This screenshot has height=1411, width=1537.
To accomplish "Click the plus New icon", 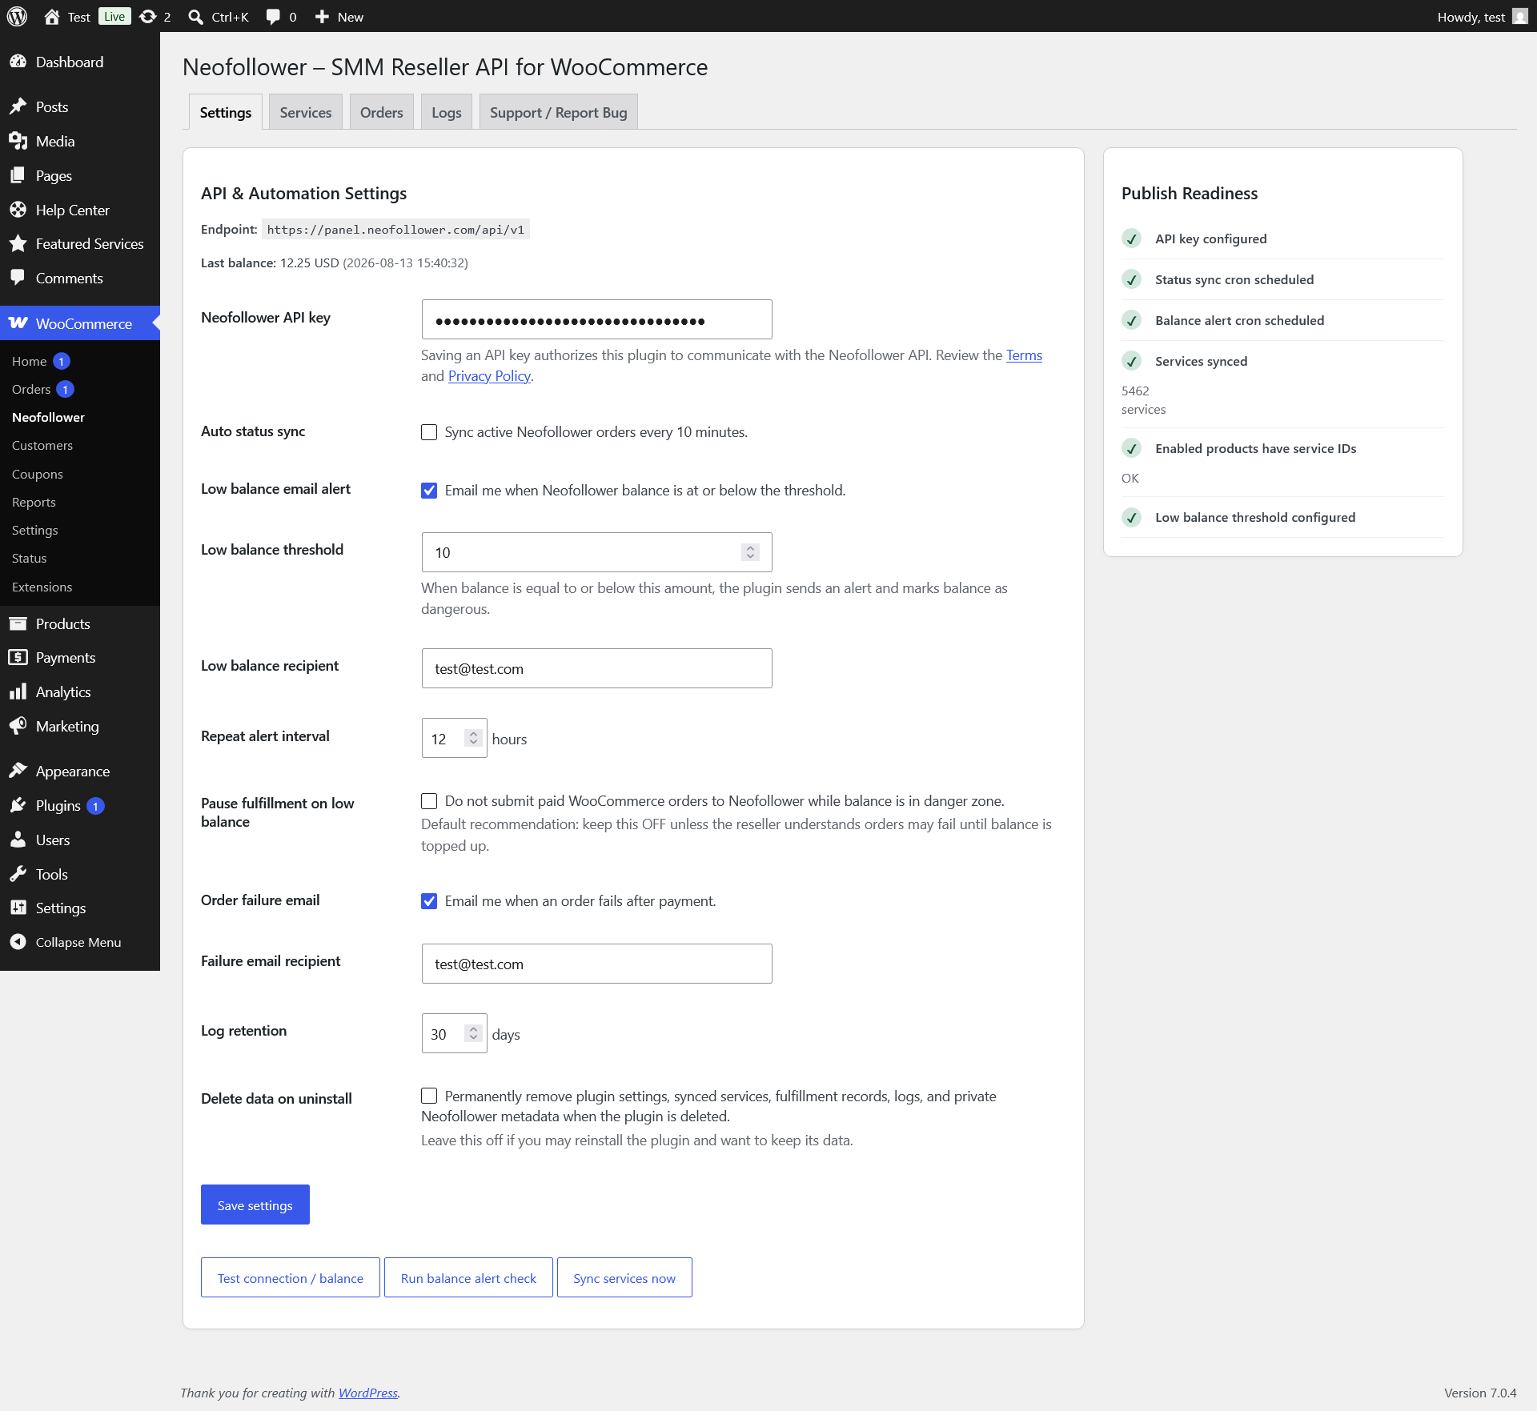I will [x=322, y=17].
